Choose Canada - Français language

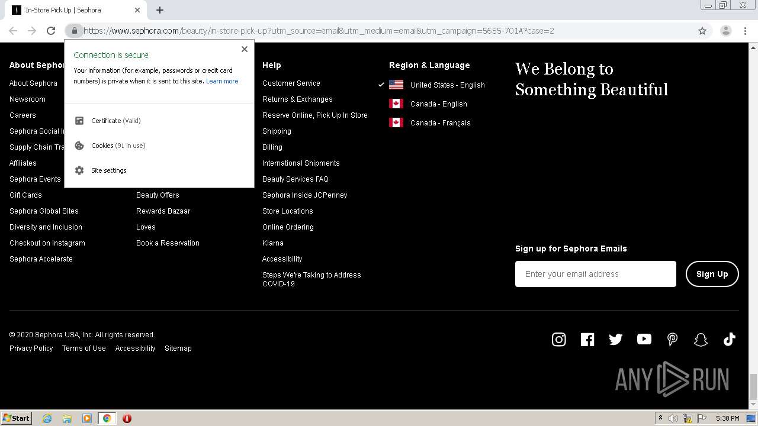[441, 122]
